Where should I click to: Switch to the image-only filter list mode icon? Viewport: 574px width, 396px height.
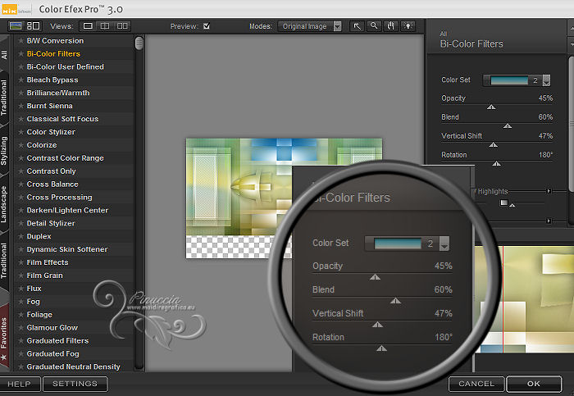[x=16, y=26]
